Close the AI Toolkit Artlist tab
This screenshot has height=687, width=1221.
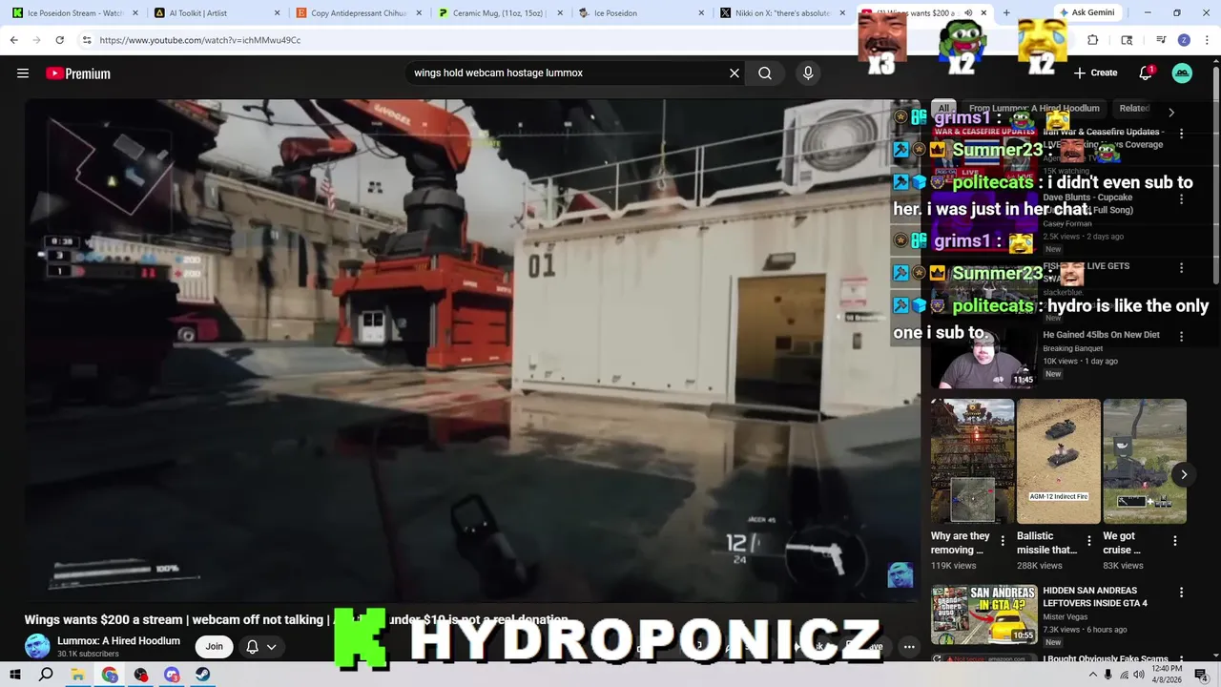point(278,13)
